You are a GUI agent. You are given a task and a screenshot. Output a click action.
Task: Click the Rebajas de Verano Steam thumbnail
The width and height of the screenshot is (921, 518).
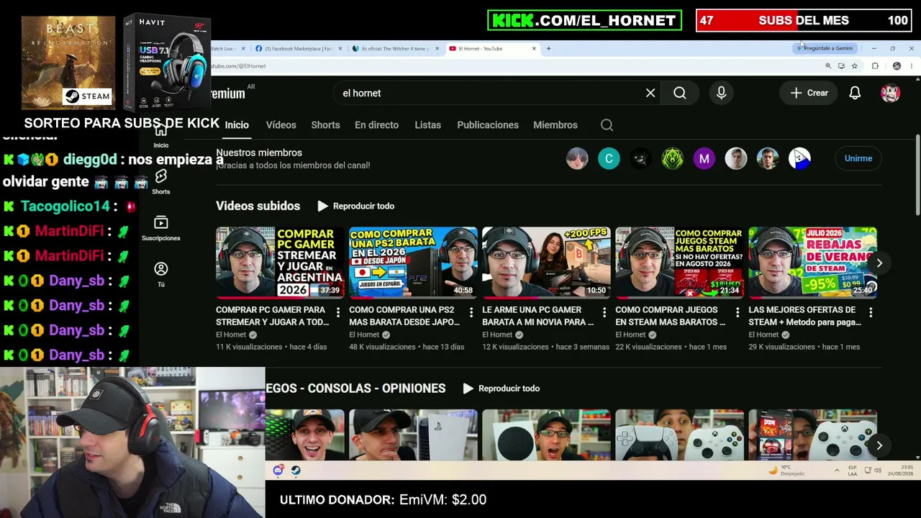pos(812,263)
